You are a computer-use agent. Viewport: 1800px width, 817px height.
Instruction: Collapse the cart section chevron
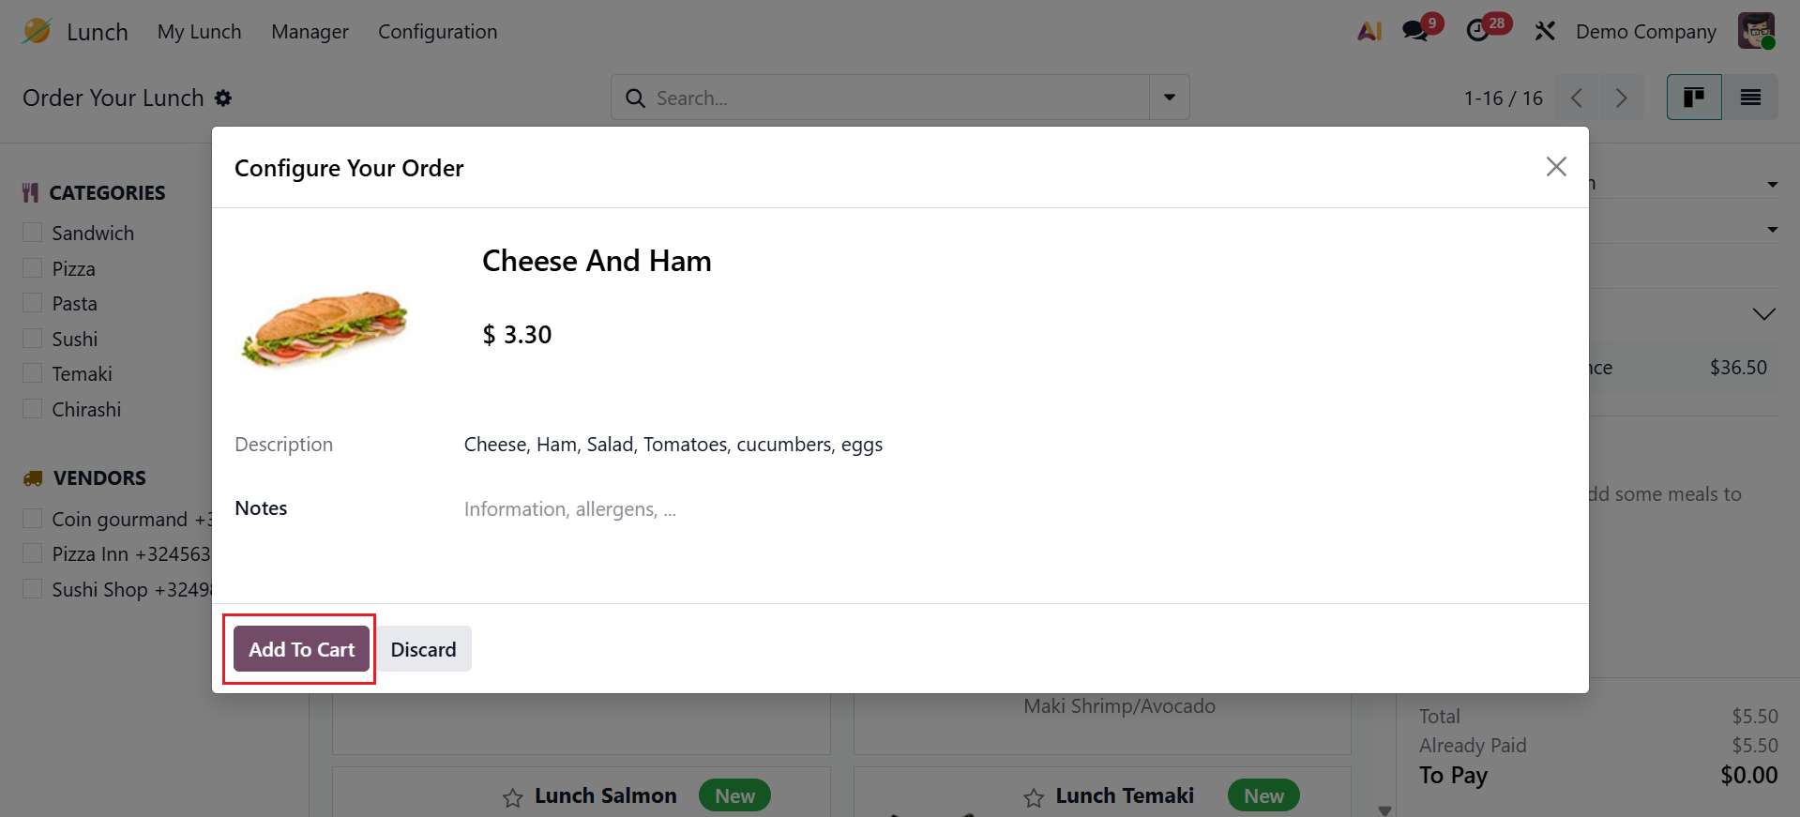[1763, 314]
